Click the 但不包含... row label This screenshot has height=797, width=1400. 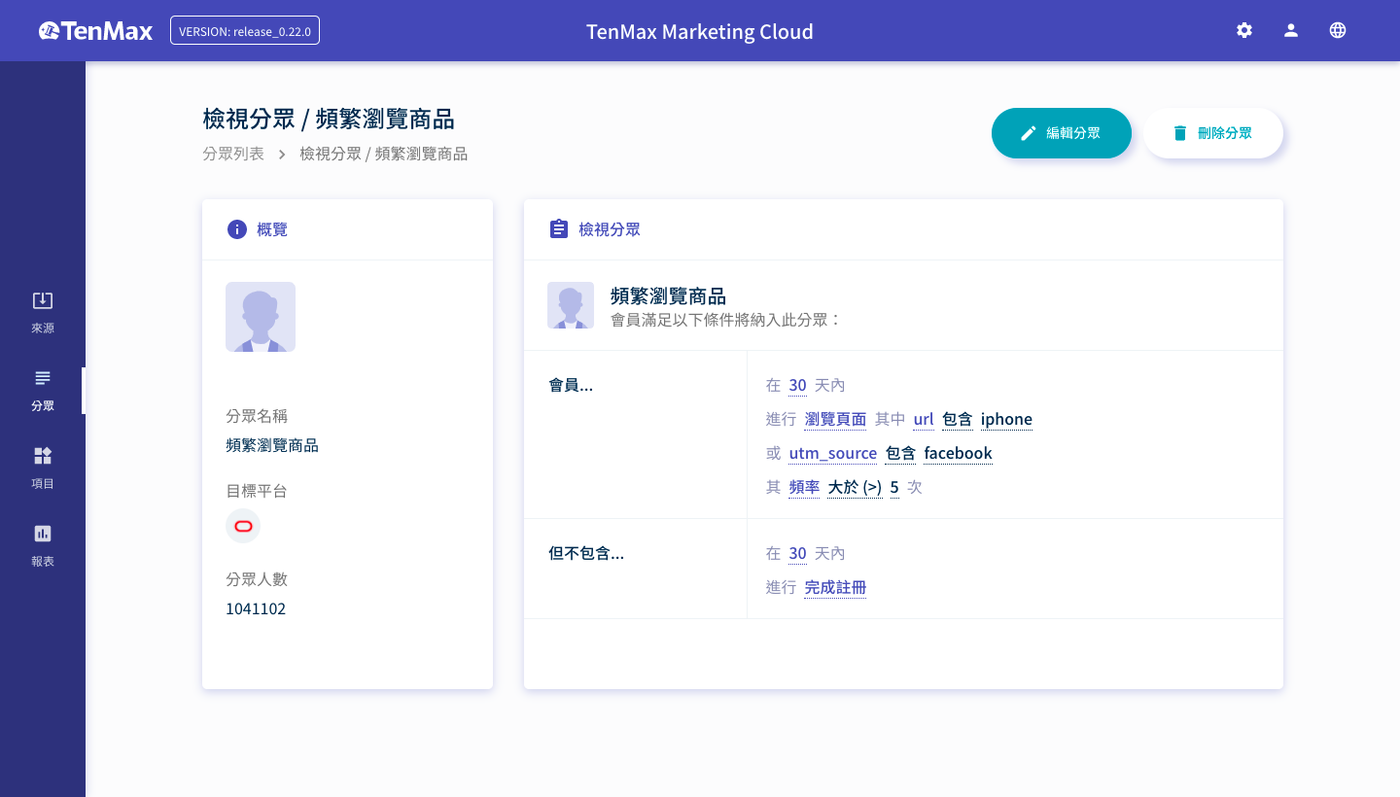pos(586,553)
